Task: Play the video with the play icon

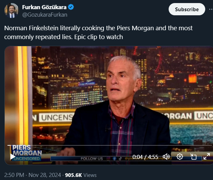Action: [x=13, y=157]
